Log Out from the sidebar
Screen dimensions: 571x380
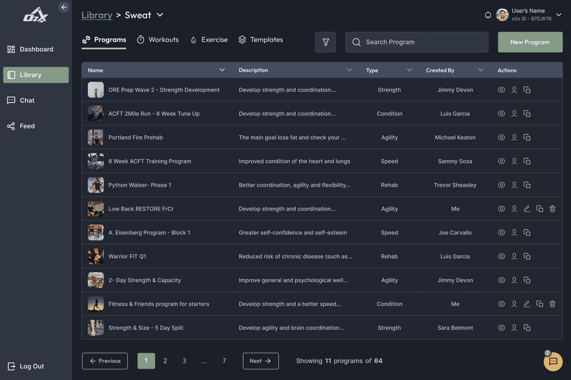(26, 366)
